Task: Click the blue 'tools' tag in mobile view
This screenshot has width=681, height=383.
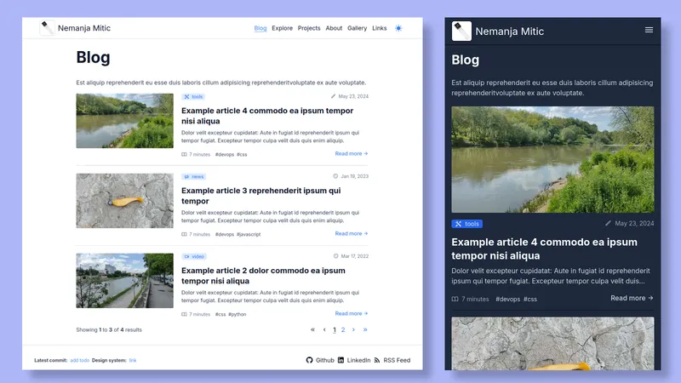Action: coord(467,224)
